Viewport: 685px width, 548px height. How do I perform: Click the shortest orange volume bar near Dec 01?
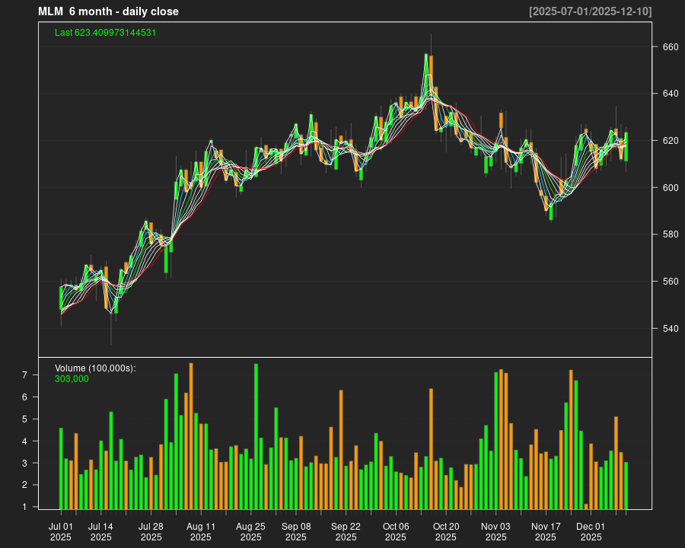[x=586, y=506]
